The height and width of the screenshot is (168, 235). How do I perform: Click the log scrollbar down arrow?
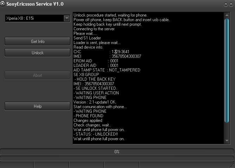pos(227,141)
